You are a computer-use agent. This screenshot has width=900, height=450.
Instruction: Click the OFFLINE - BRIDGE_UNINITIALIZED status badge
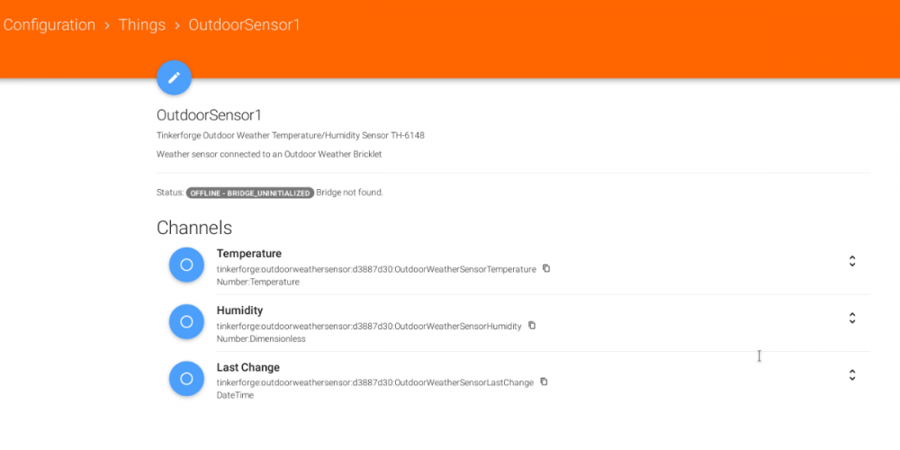coord(249,193)
